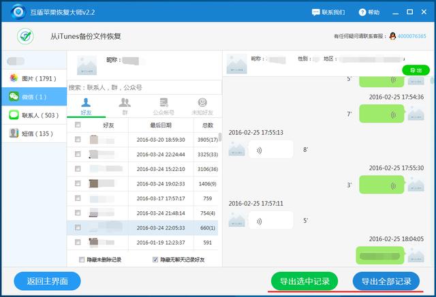Open customer service number 4000076365

pyautogui.click(x=411, y=36)
